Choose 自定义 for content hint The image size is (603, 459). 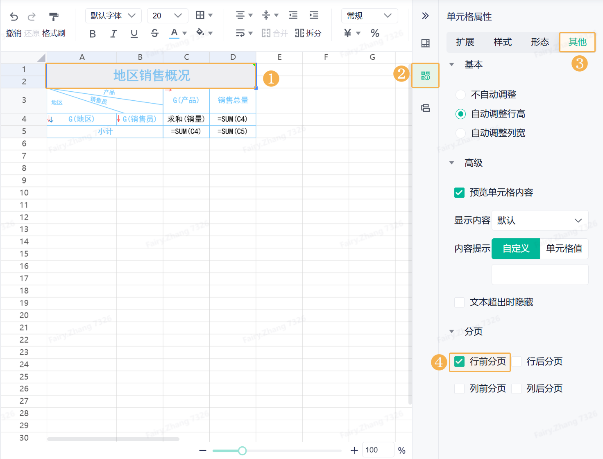[x=516, y=249]
